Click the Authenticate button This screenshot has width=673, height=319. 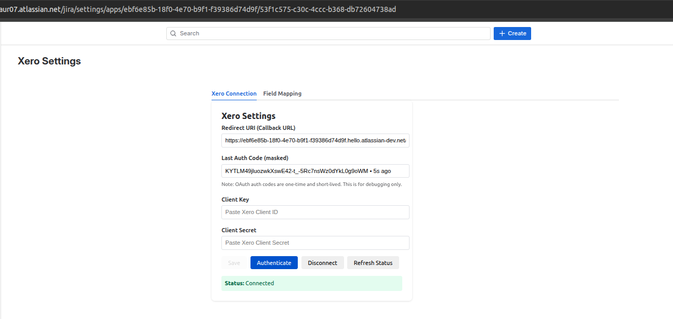[274, 263]
